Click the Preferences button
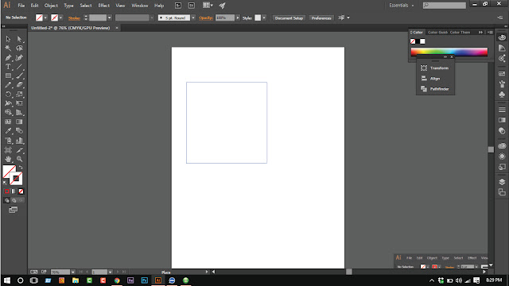 (321, 18)
